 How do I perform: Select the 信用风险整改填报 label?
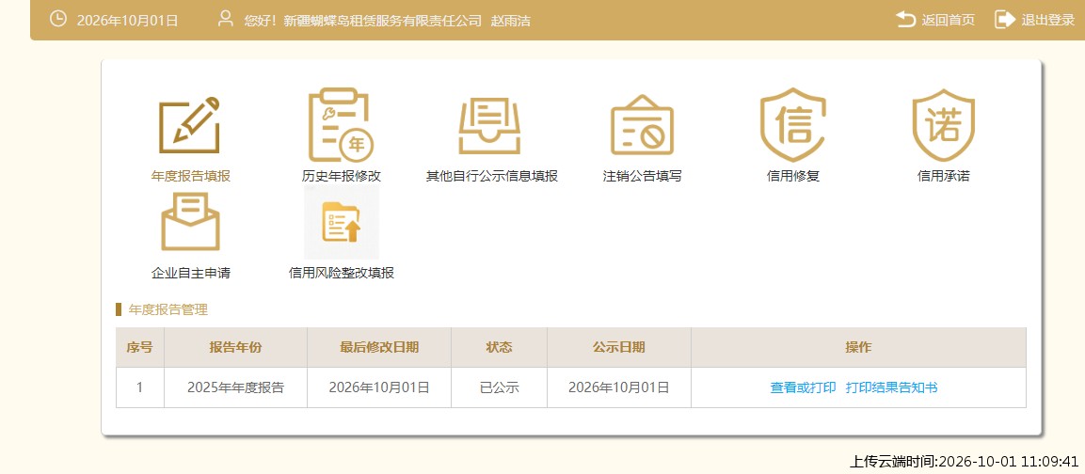pos(342,274)
